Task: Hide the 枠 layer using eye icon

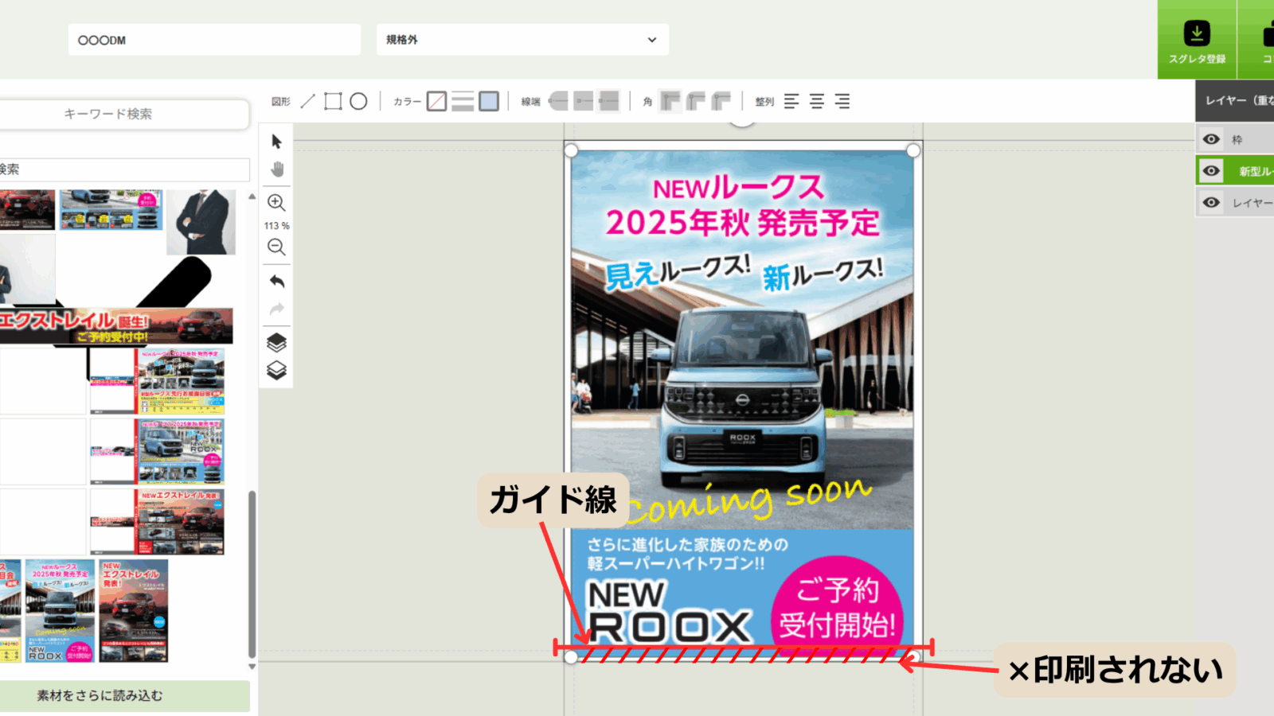Action: click(1211, 139)
